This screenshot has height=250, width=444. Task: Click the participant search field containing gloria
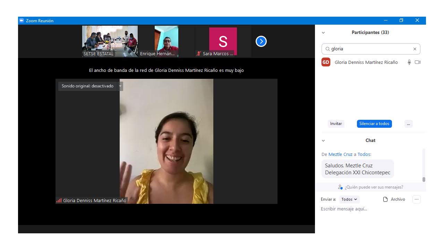tap(371, 49)
